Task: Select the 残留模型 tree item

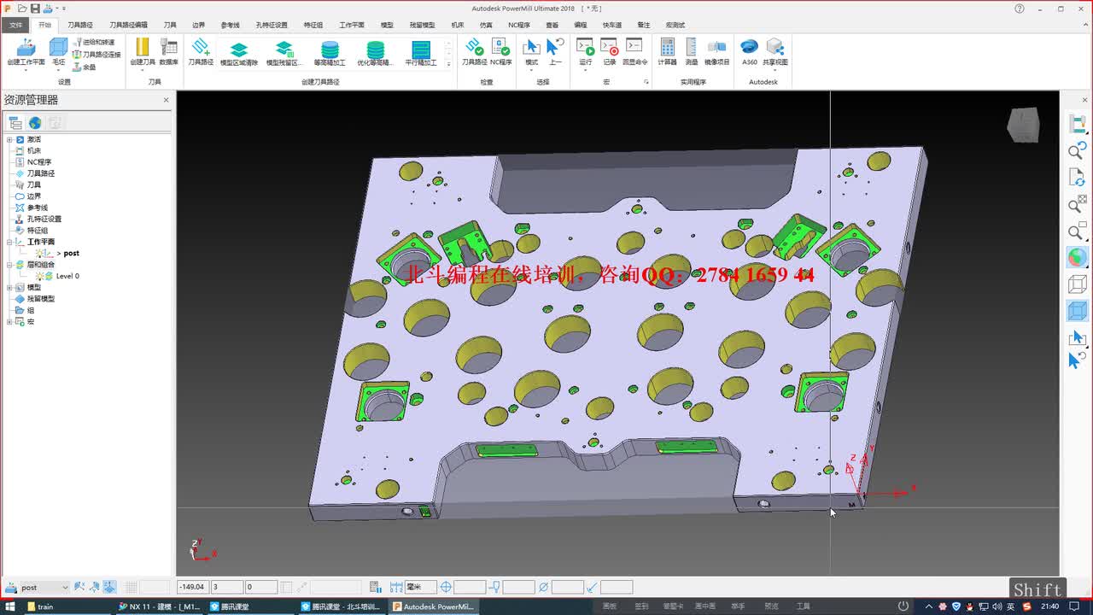Action: 40,299
